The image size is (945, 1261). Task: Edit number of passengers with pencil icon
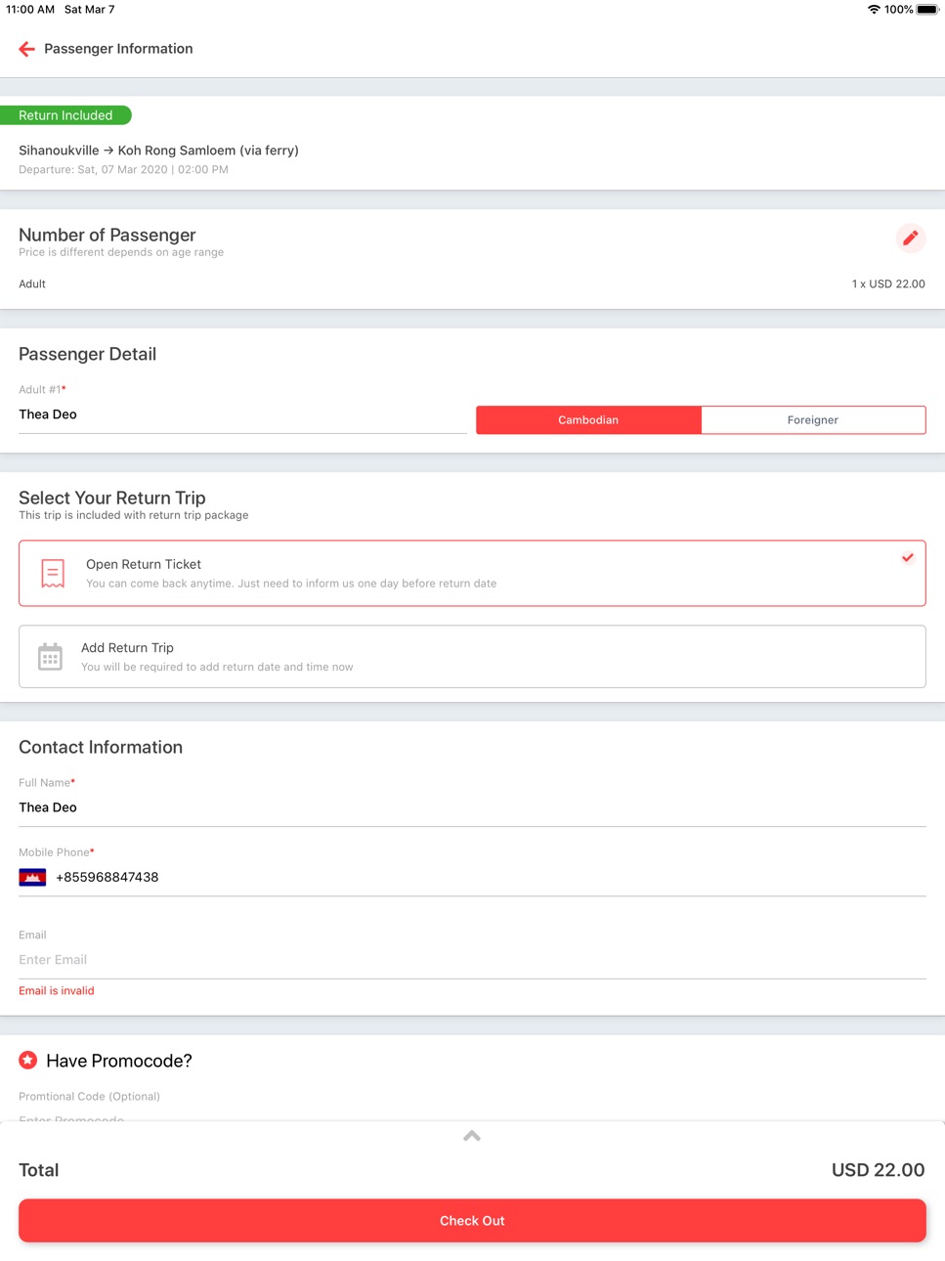(910, 238)
